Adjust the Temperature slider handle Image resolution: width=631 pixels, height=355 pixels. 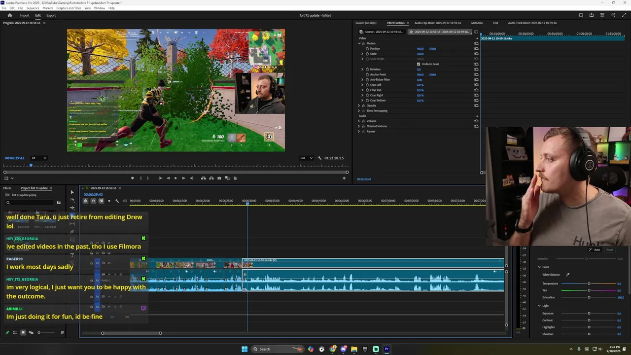589,284
